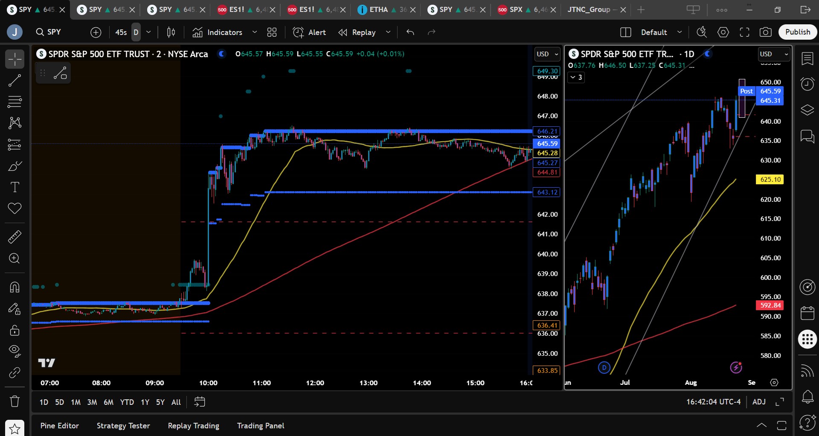Open the USD currency dropdown on left chart
819x436 pixels.
[547, 54]
